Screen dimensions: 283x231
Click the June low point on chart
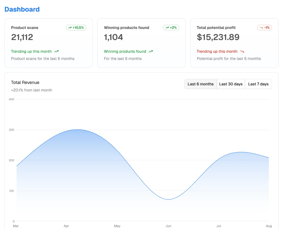tap(168, 199)
